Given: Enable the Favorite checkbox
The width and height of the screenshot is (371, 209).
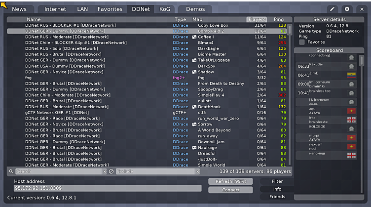Looking at the screenshot, I should 302,42.
